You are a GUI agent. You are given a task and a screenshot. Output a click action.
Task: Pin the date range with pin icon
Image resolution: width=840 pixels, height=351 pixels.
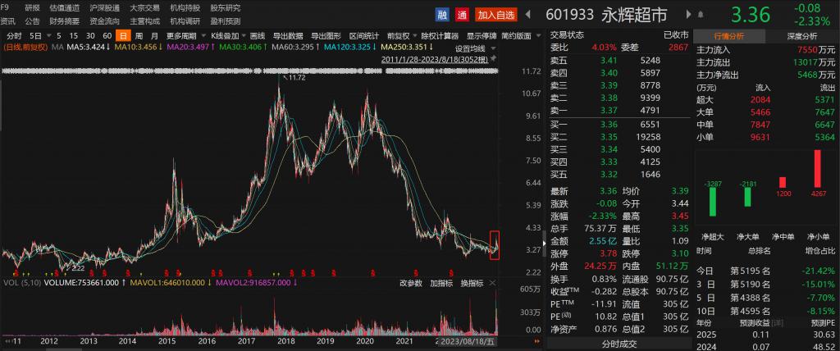[494, 59]
